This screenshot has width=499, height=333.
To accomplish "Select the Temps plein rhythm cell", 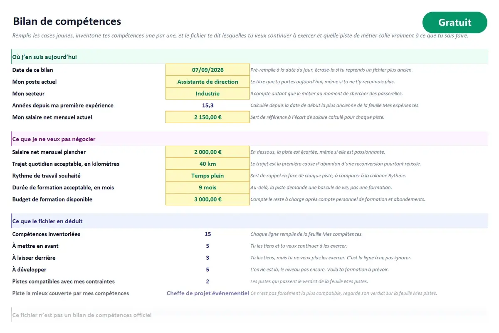I will pos(208,176).
